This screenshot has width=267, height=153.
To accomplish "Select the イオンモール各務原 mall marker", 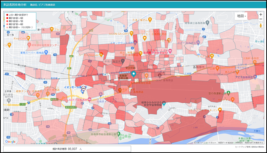I will click(x=83, y=89).
